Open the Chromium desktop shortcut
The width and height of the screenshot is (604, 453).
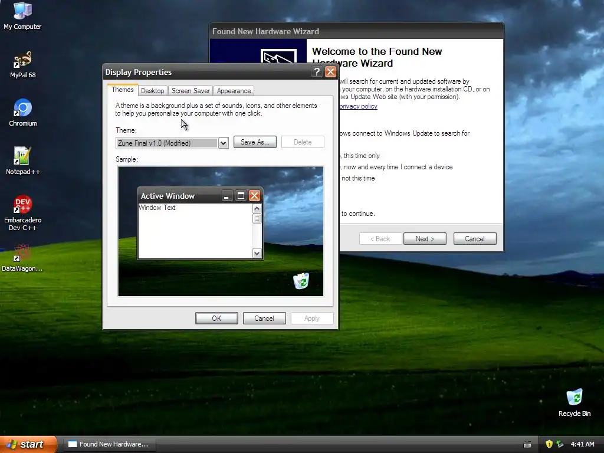[23, 113]
